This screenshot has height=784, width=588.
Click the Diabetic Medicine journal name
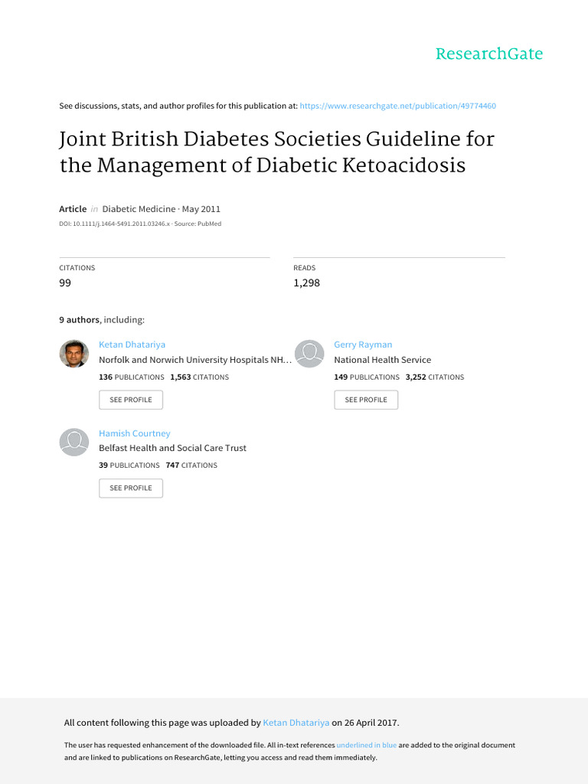(x=139, y=209)
